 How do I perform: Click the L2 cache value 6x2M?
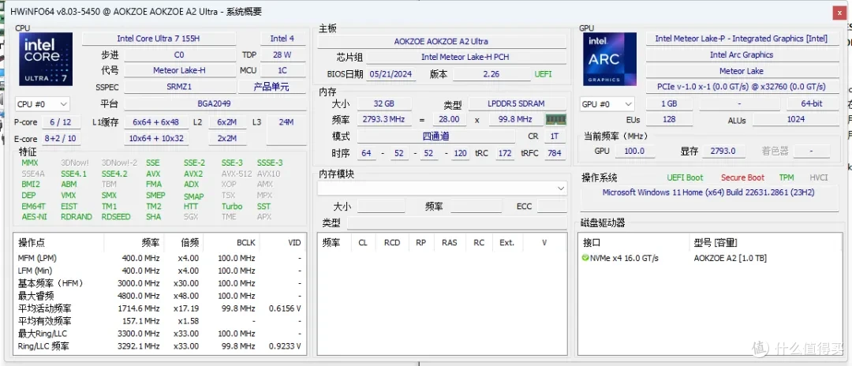tap(226, 122)
